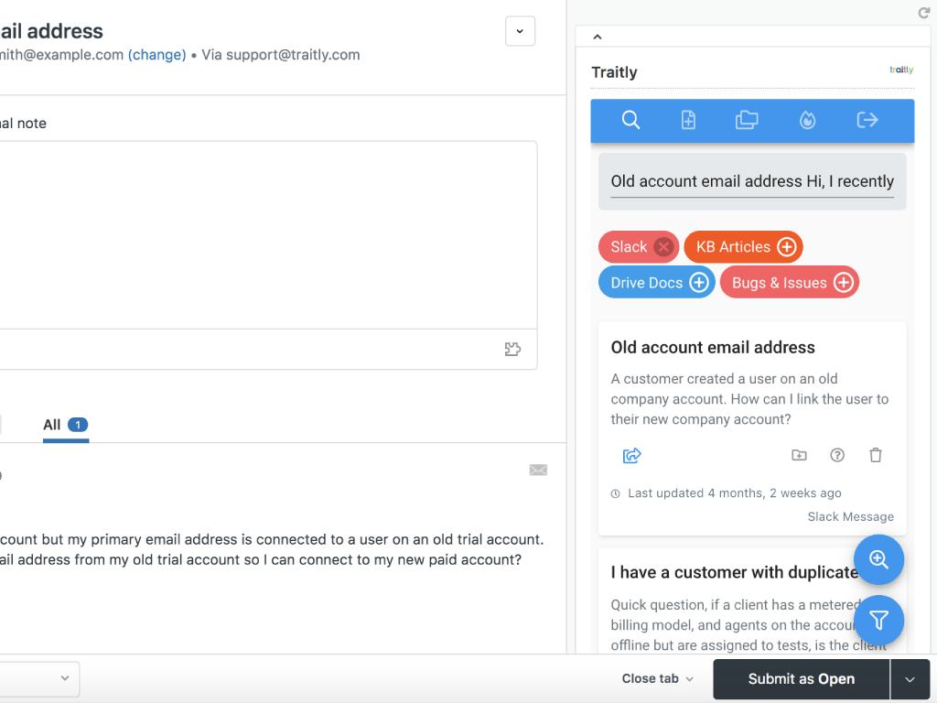Click the Last updated 4 months timestamp
Viewport: 937px width, 703px height.
click(734, 493)
